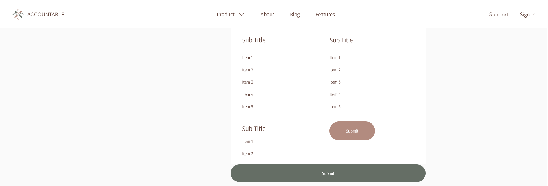This screenshot has height=186, width=548.
Task: Click Item 4 in the right column
Action: pyautogui.click(x=335, y=94)
